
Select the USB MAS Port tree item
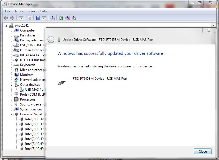pos(35,90)
